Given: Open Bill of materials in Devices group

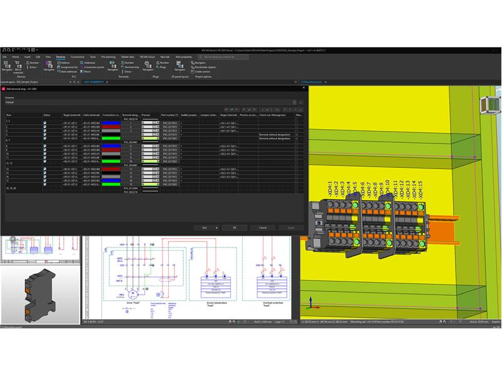Looking at the screenshot, I should [18, 67].
